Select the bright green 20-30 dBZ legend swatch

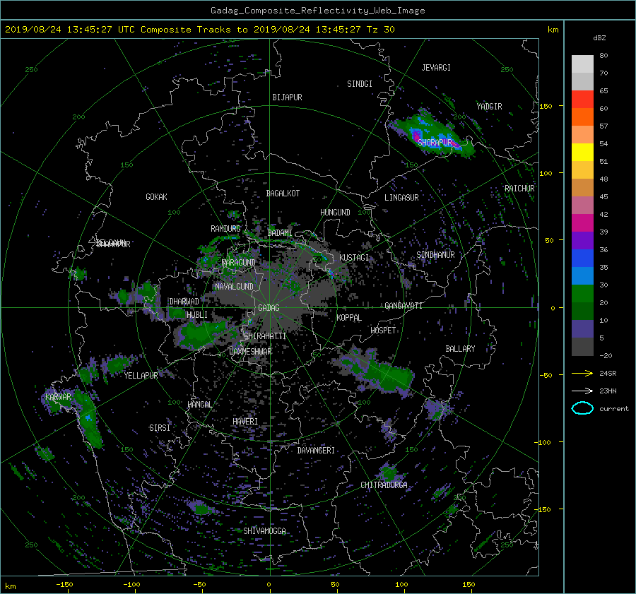coord(582,293)
